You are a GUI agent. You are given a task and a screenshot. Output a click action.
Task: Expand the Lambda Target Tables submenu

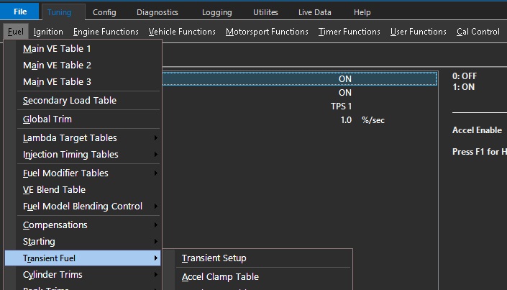point(70,138)
